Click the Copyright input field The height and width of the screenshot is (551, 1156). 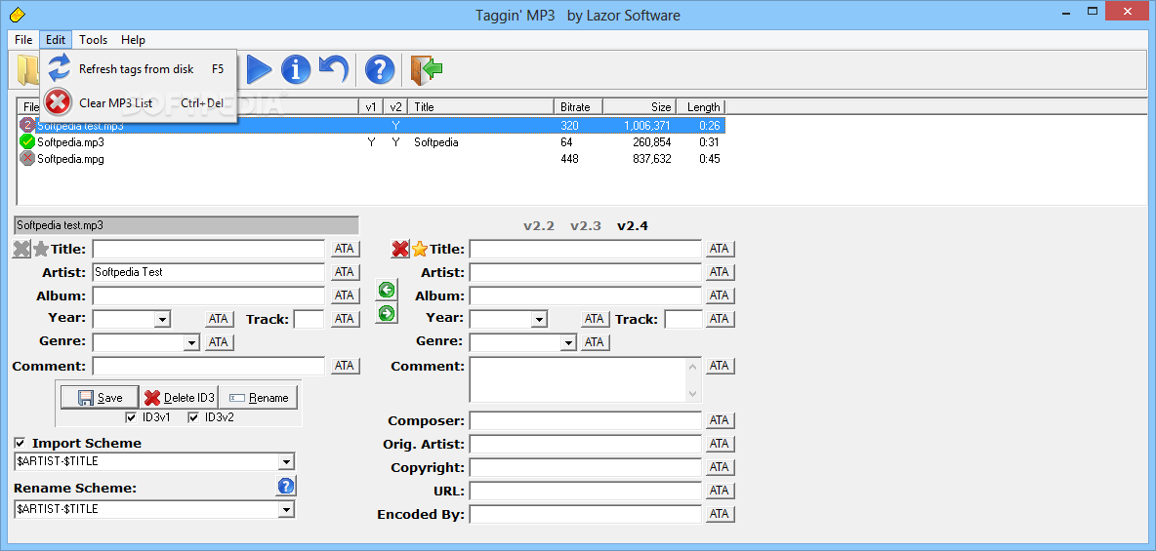pos(586,468)
